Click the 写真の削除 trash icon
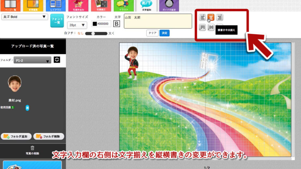 tap(32, 148)
